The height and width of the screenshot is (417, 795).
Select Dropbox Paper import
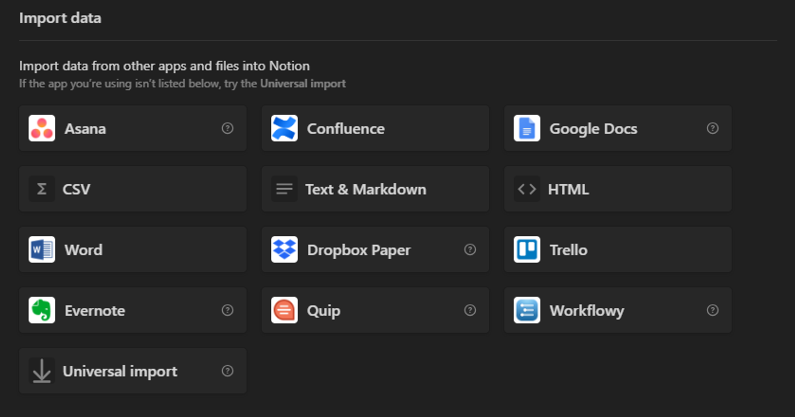click(375, 250)
